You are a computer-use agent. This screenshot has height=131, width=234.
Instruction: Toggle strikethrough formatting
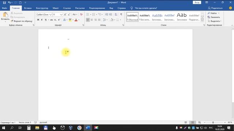pos(52,20)
